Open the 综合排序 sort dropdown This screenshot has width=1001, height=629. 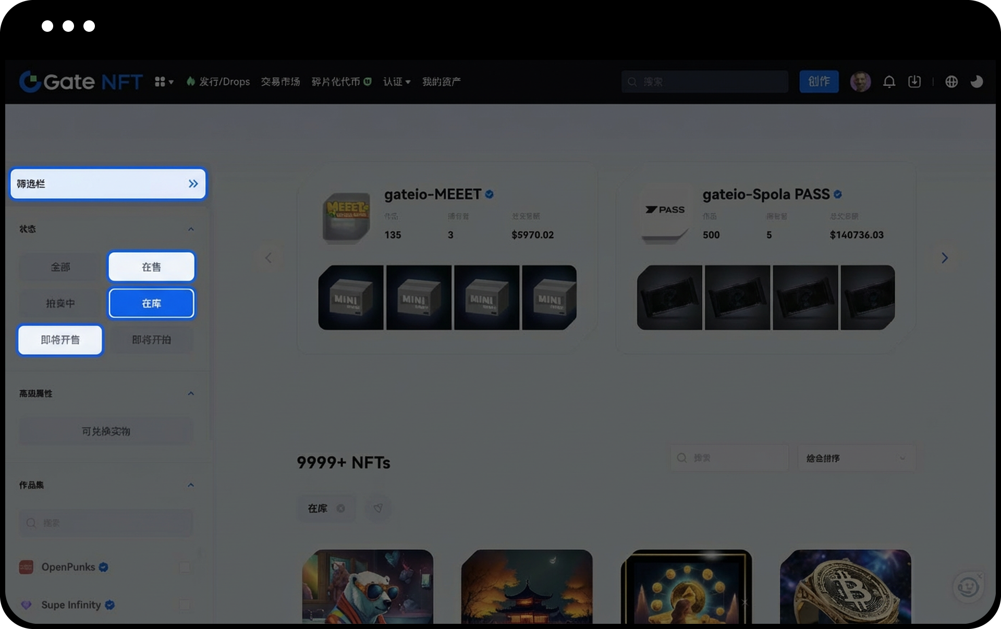click(x=856, y=458)
